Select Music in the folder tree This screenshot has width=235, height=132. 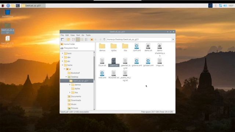click(72, 104)
